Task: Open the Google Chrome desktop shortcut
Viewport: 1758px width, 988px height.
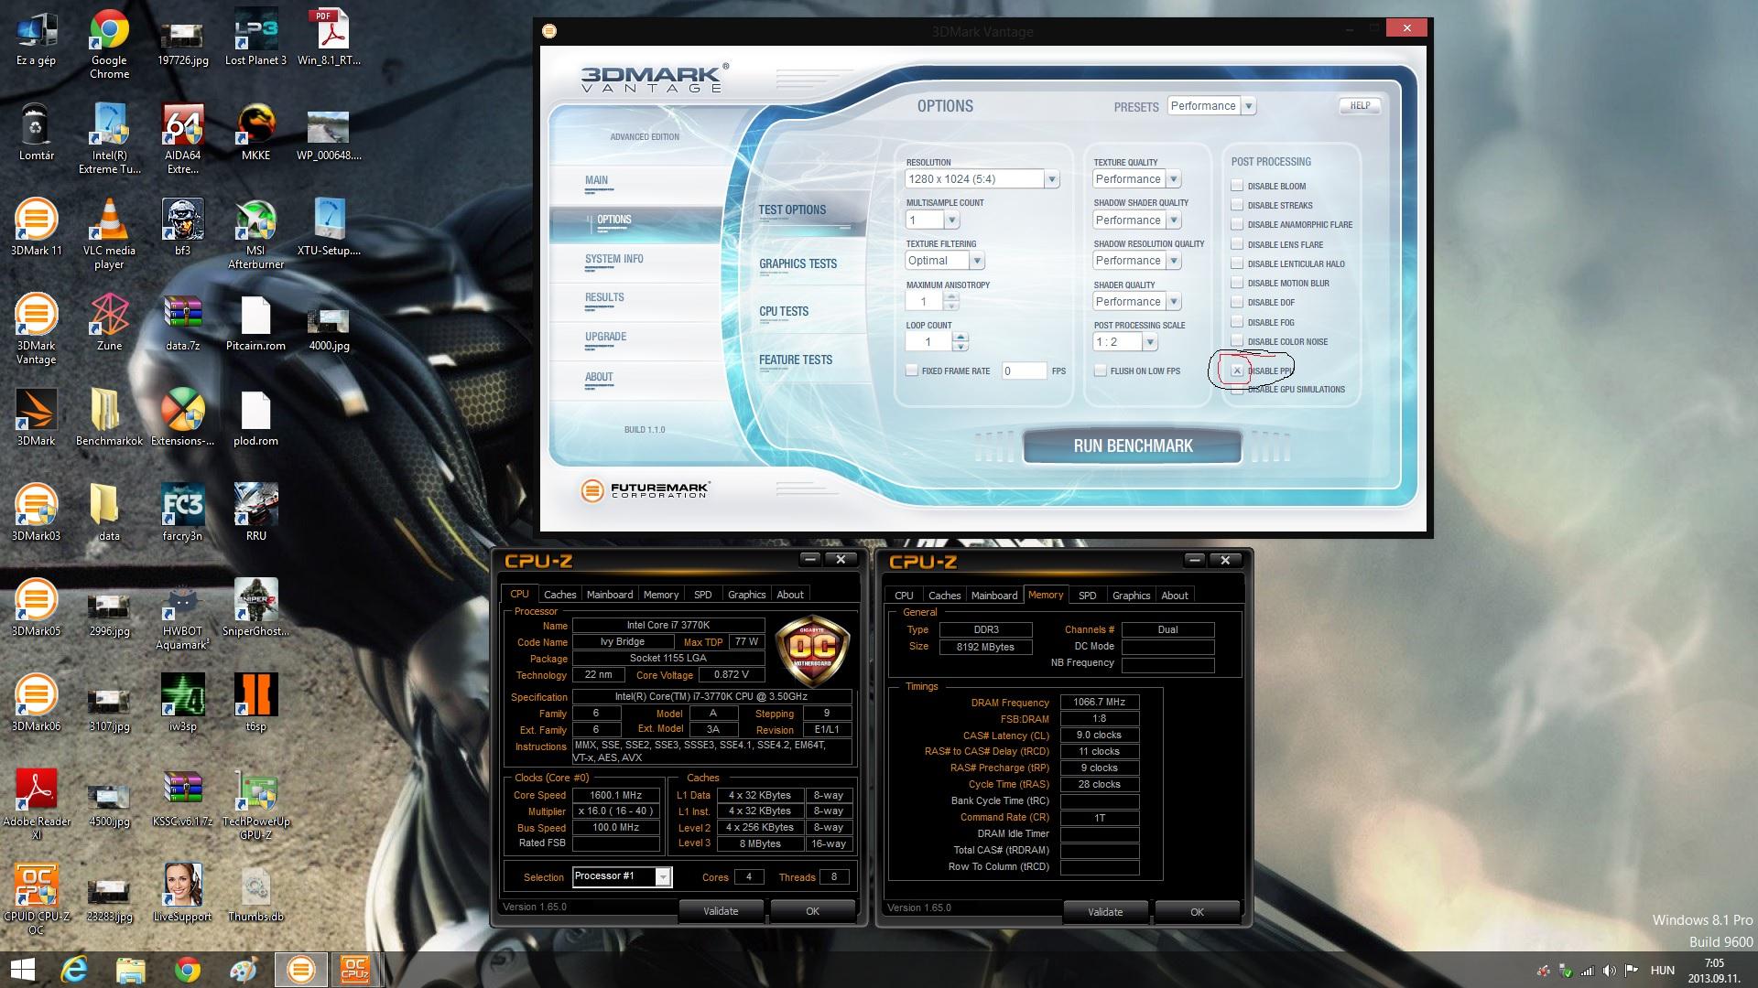Action: 109,43
